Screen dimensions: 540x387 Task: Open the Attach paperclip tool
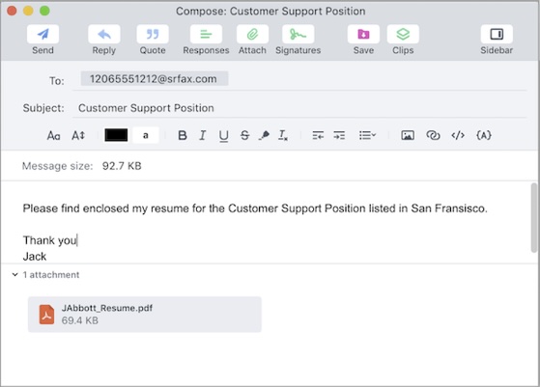252,34
